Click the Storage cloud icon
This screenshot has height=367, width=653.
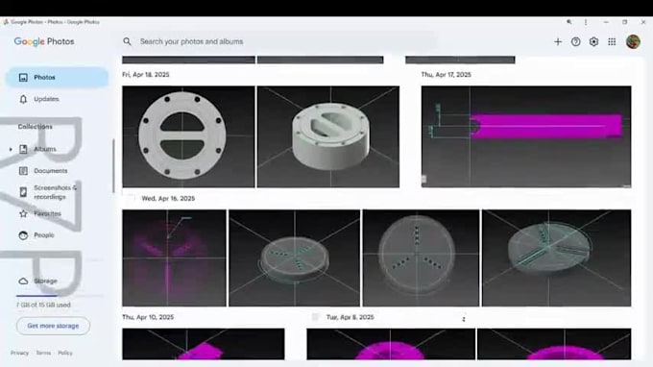tap(23, 281)
